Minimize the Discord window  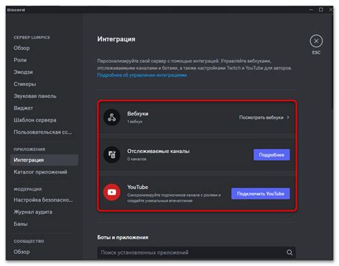311,9
